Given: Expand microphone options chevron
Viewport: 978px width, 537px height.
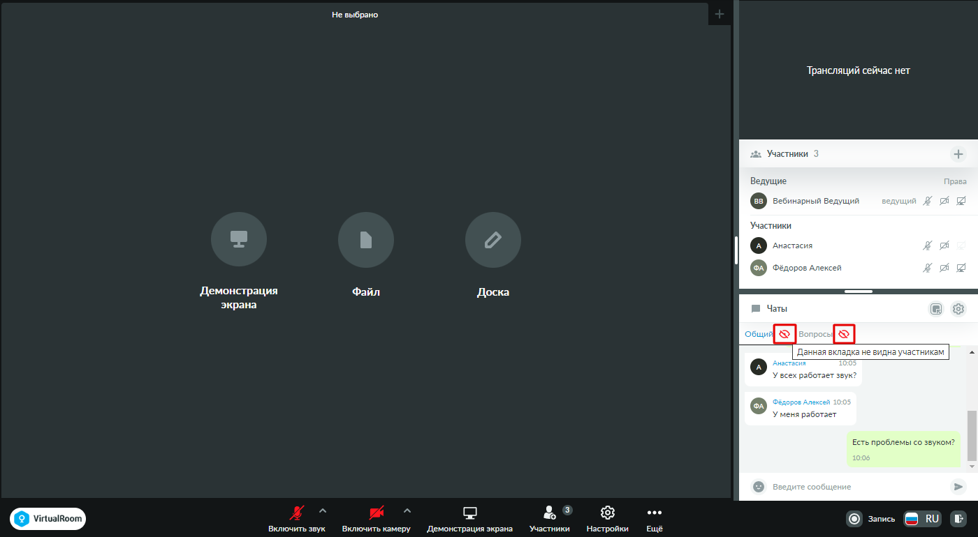Looking at the screenshot, I should [323, 511].
